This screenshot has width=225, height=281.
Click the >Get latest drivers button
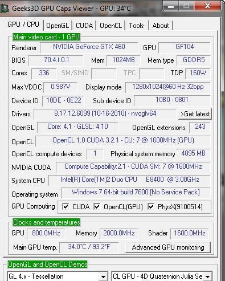195,114
